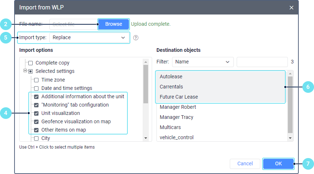This screenshot has width=314, height=174.
Task: Click the Browse button
Action: coord(114,24)
